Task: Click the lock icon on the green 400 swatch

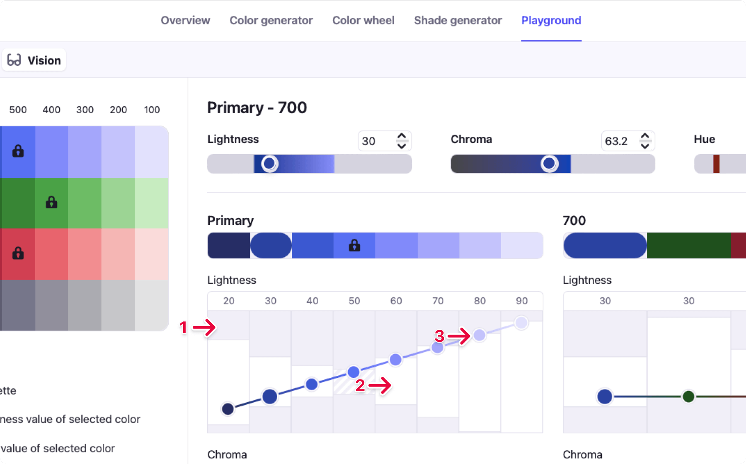Action: pyautogui.click(x=51, y=202)
